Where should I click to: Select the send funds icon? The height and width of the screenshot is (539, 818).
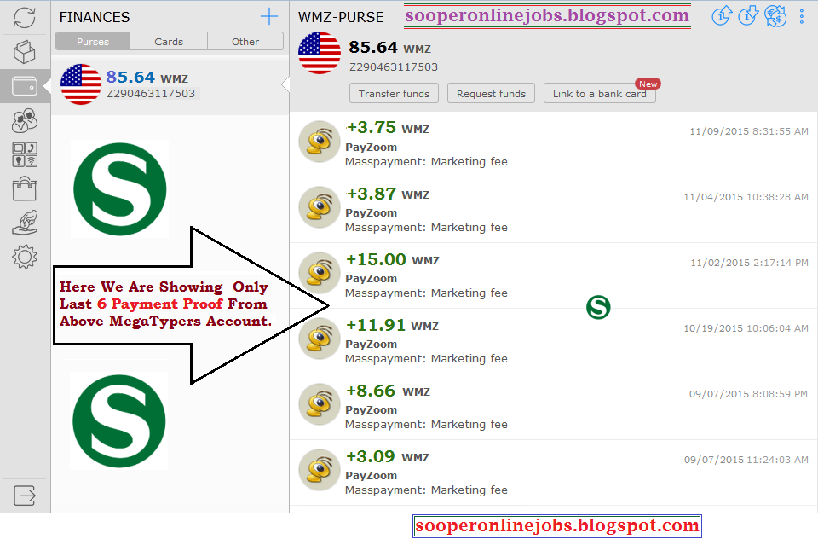pyautogui.click(x=722, y=16)
